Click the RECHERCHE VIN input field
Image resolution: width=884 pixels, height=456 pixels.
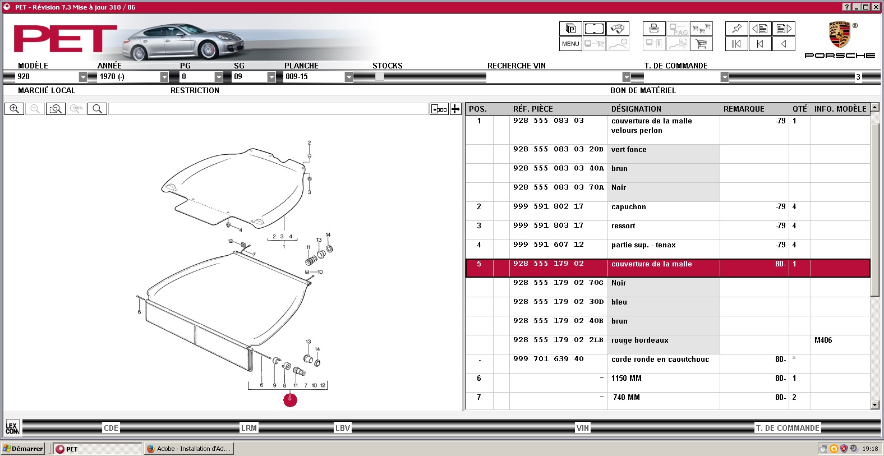tap(554, 77)
